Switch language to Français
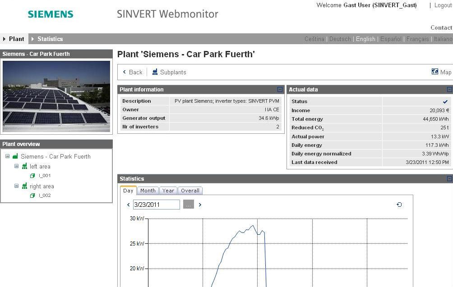Image resolution: width=453 pixels, height=287 pixels. (417, 39)
